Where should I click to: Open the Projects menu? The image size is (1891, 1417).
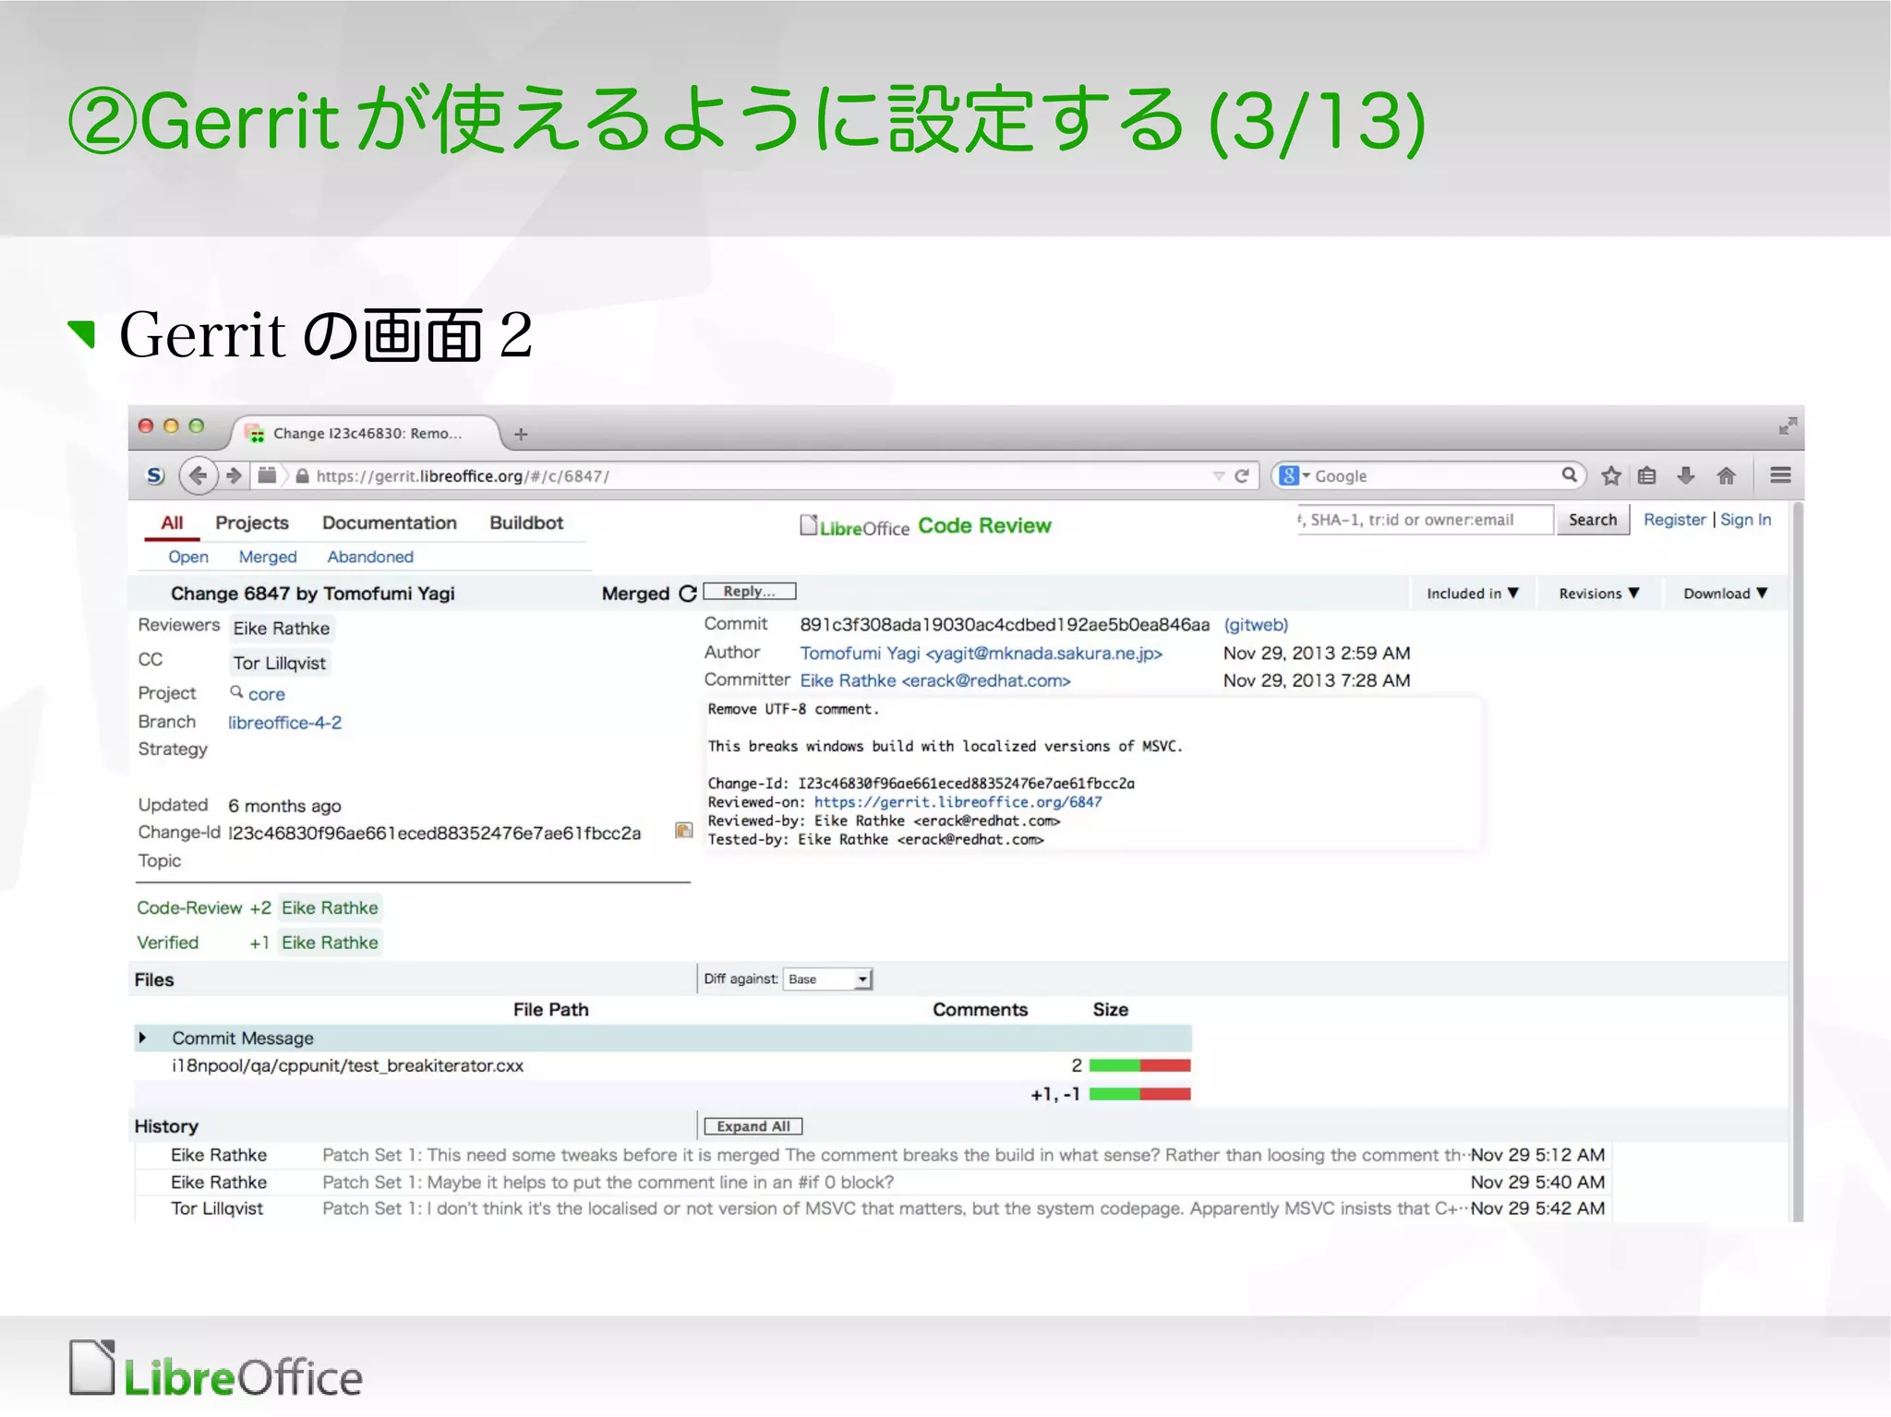252,522
